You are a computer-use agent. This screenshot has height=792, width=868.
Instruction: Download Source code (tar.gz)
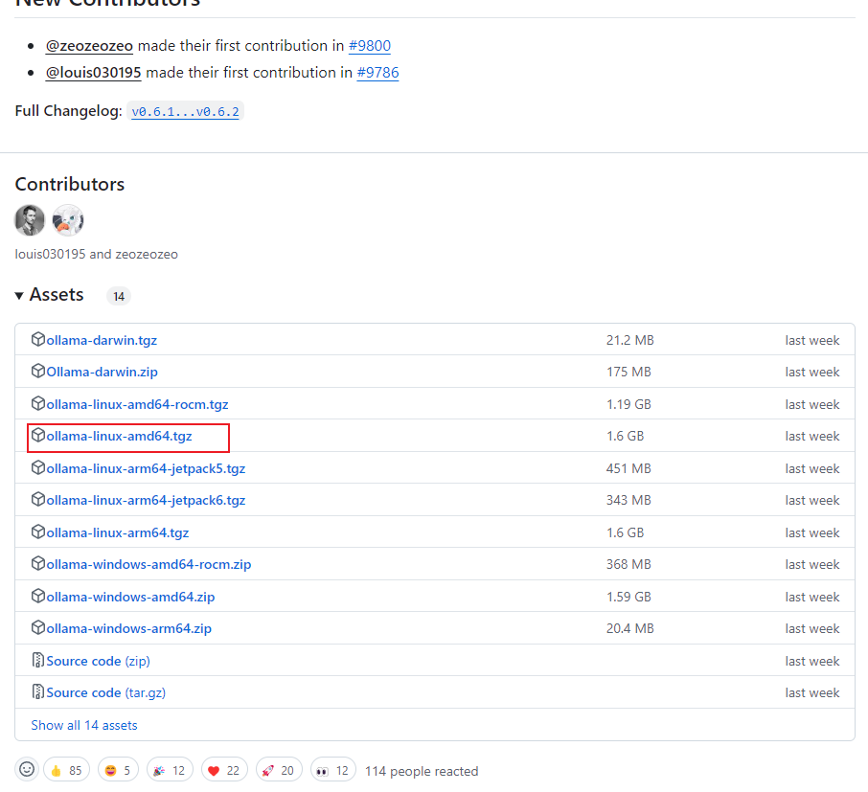[x=105, y=693]
